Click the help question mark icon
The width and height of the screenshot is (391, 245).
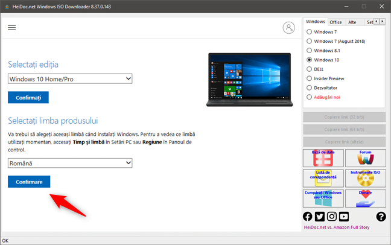point(381,217)
